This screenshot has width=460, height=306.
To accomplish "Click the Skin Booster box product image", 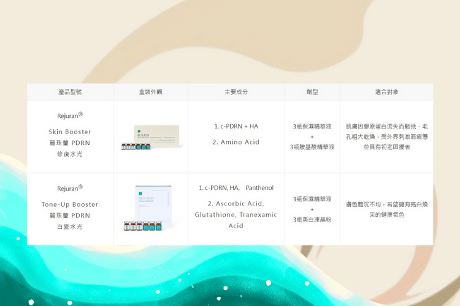I will (x=150, y=137).
